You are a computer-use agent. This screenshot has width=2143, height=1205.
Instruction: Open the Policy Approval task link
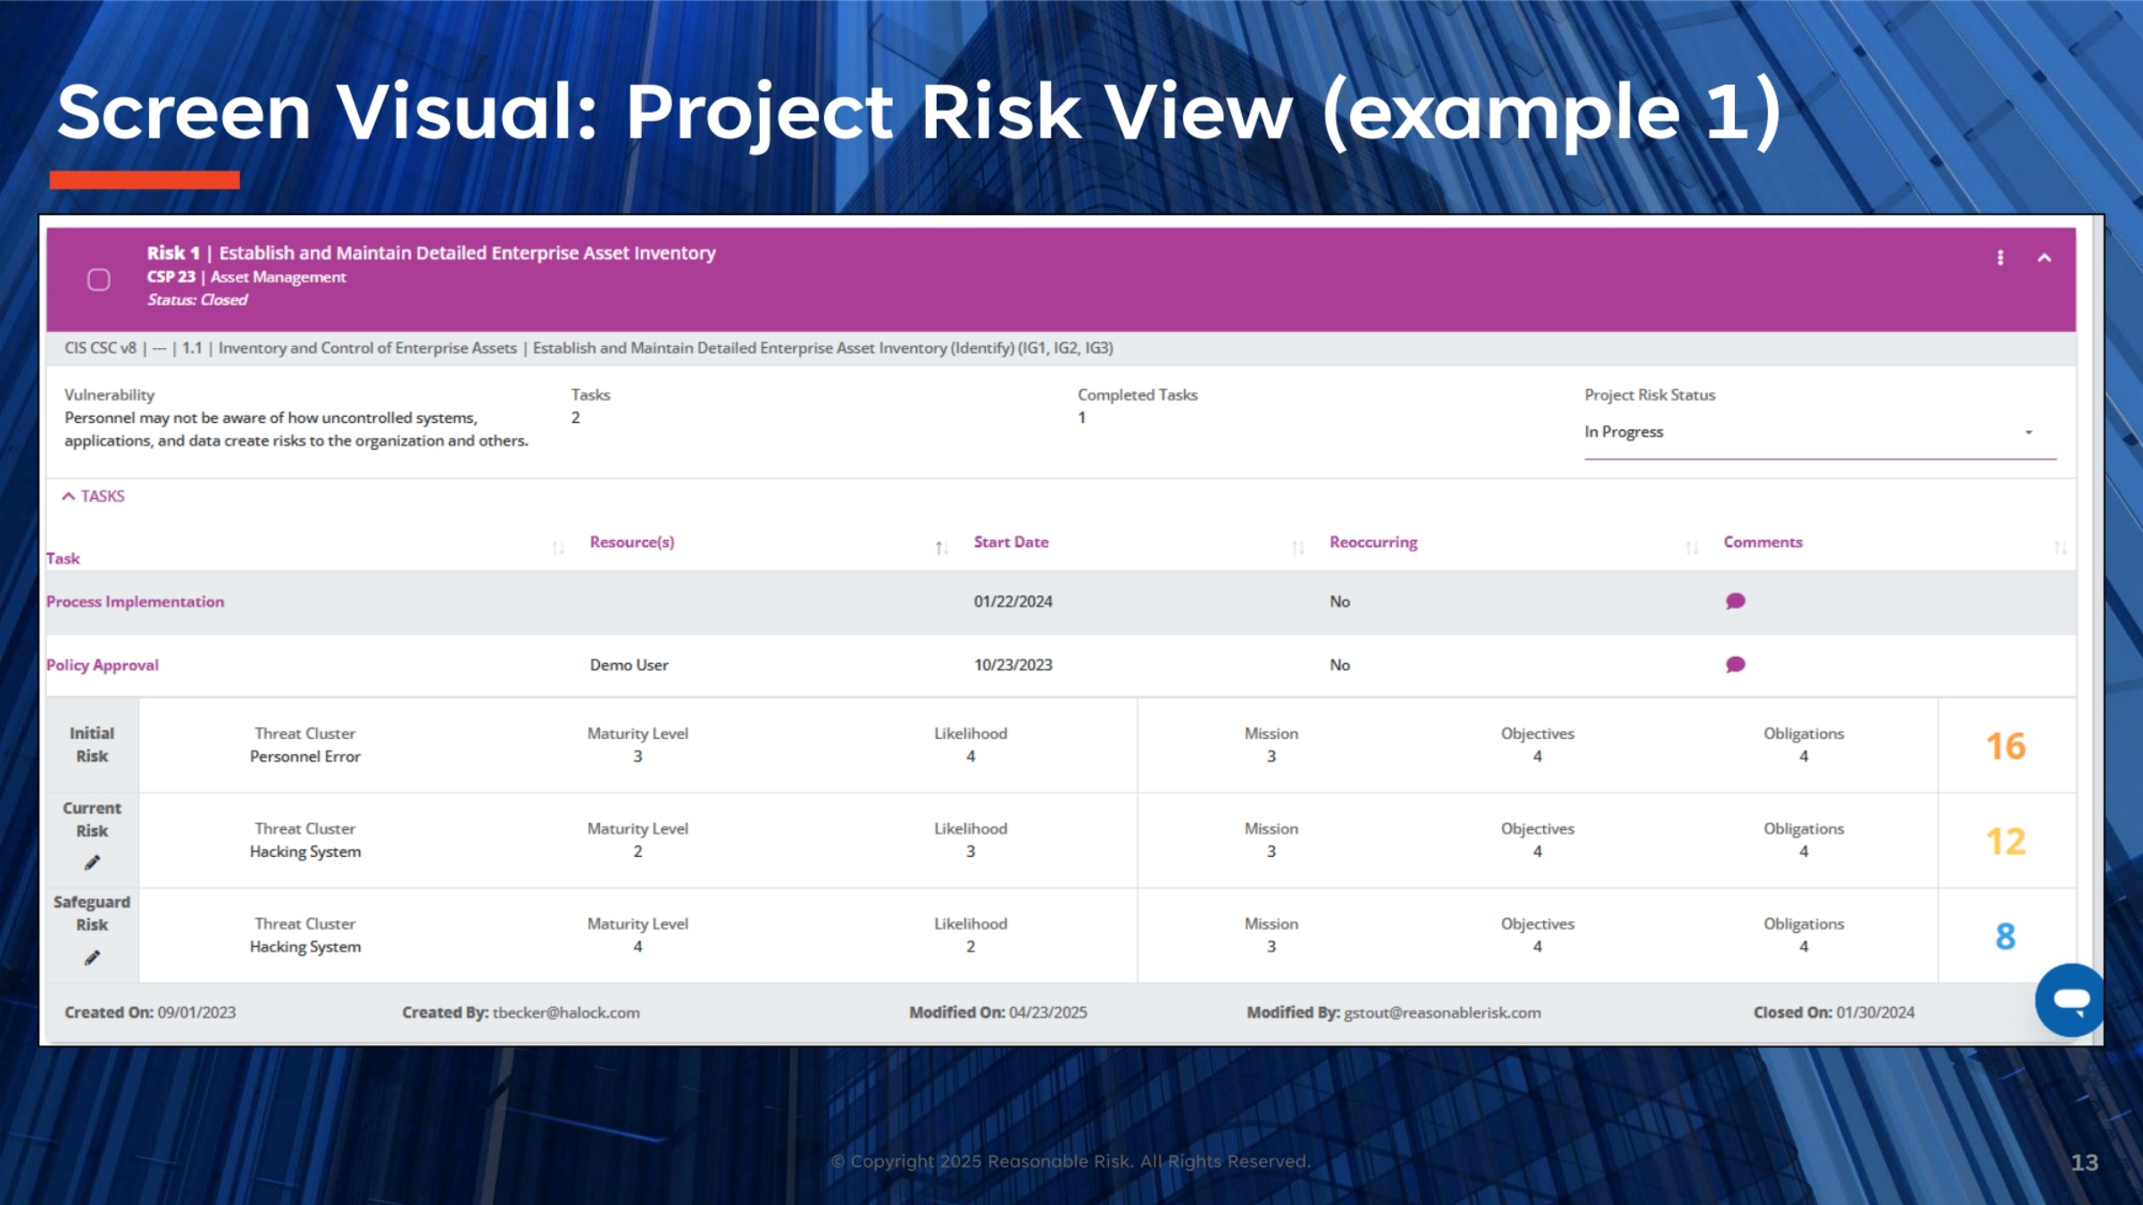click(x=103, y=665)
